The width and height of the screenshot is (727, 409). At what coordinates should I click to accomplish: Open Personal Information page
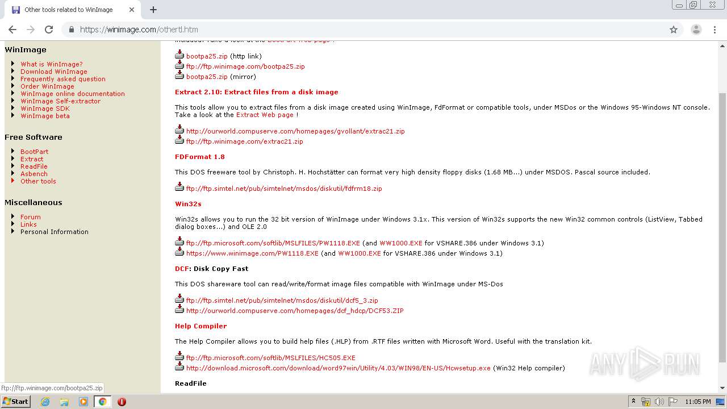[55, 232]
